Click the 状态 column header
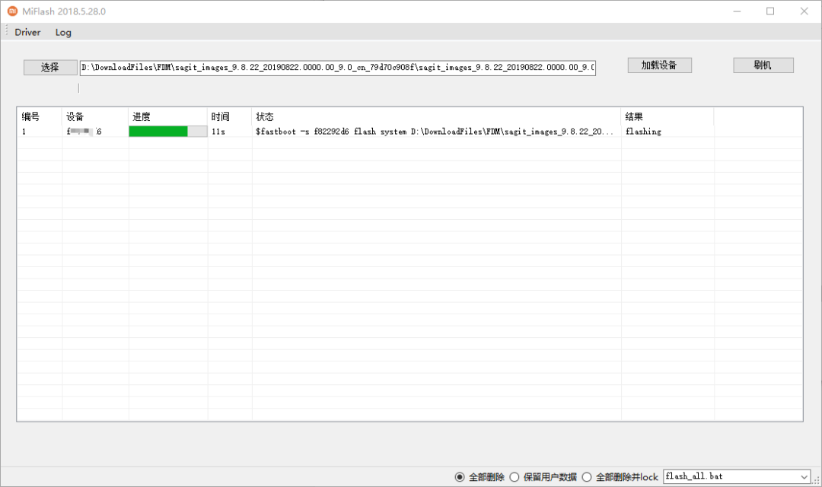 point(265,116)
